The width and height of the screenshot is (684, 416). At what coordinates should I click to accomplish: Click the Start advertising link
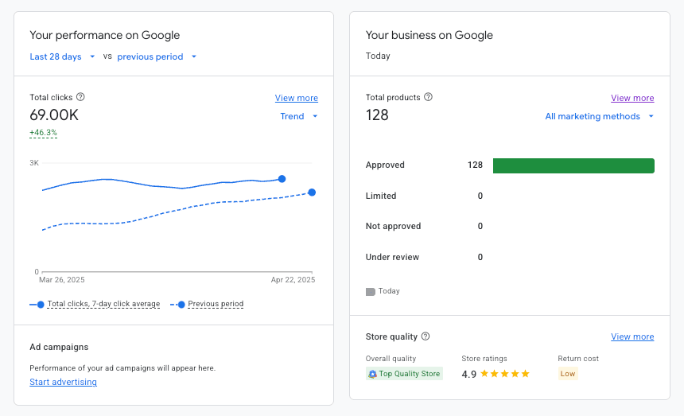[x=64, y=382]
